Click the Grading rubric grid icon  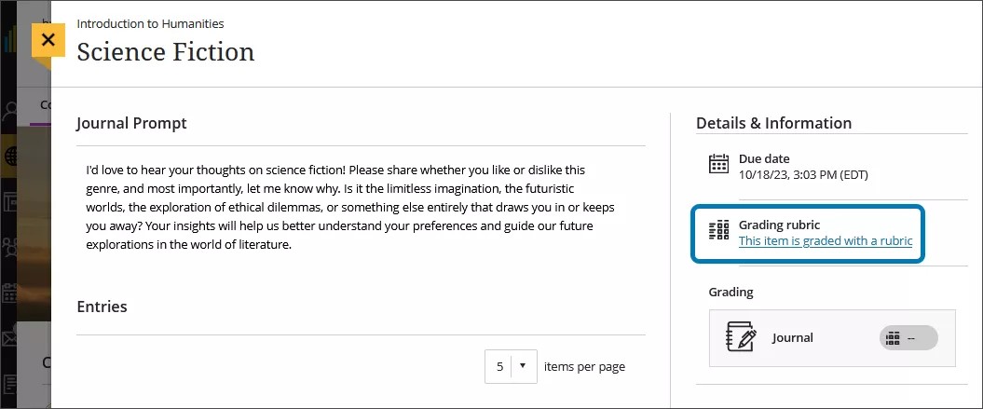pos(718,231)
